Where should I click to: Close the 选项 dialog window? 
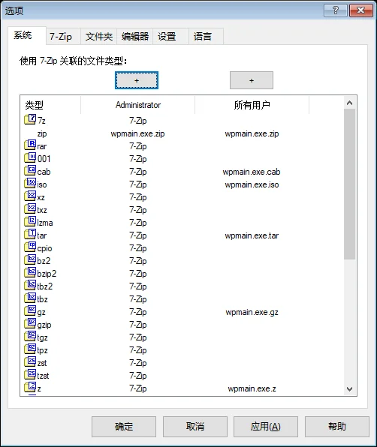pyautogui.click(x=360, y=10)
